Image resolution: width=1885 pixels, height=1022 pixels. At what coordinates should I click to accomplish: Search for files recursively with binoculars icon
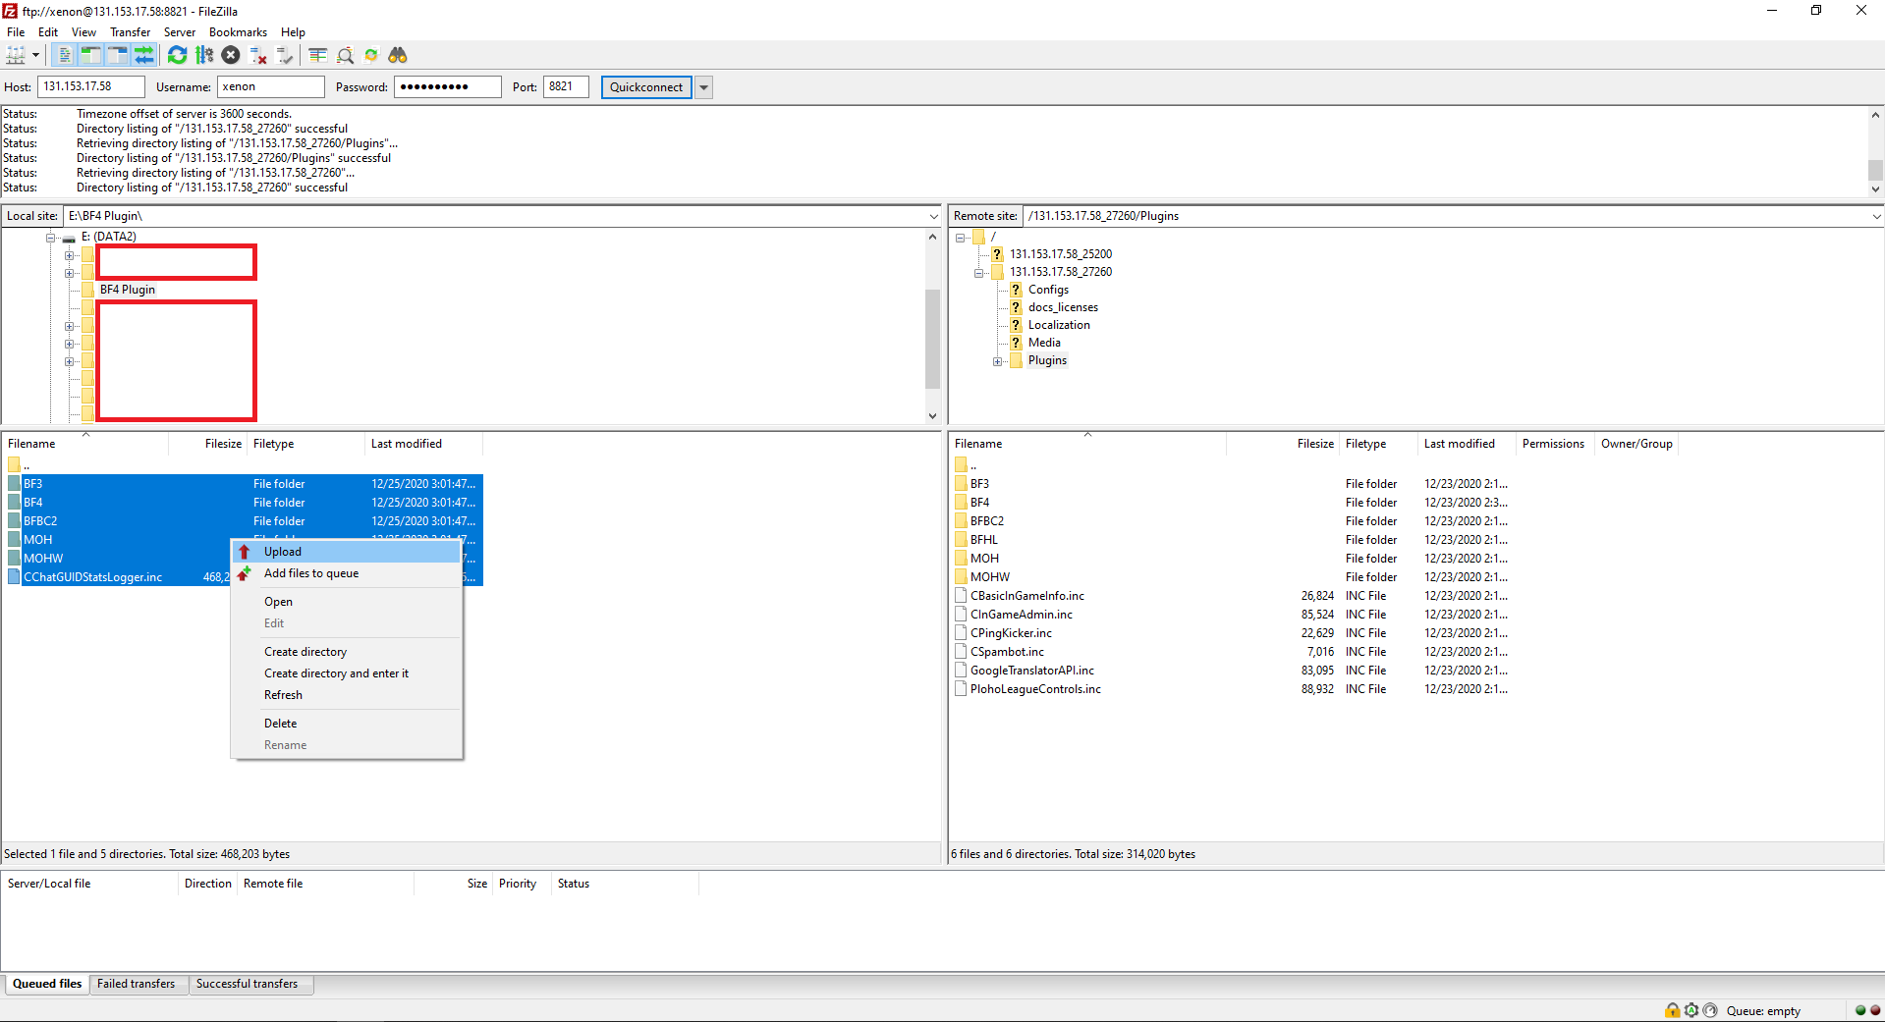398,56
